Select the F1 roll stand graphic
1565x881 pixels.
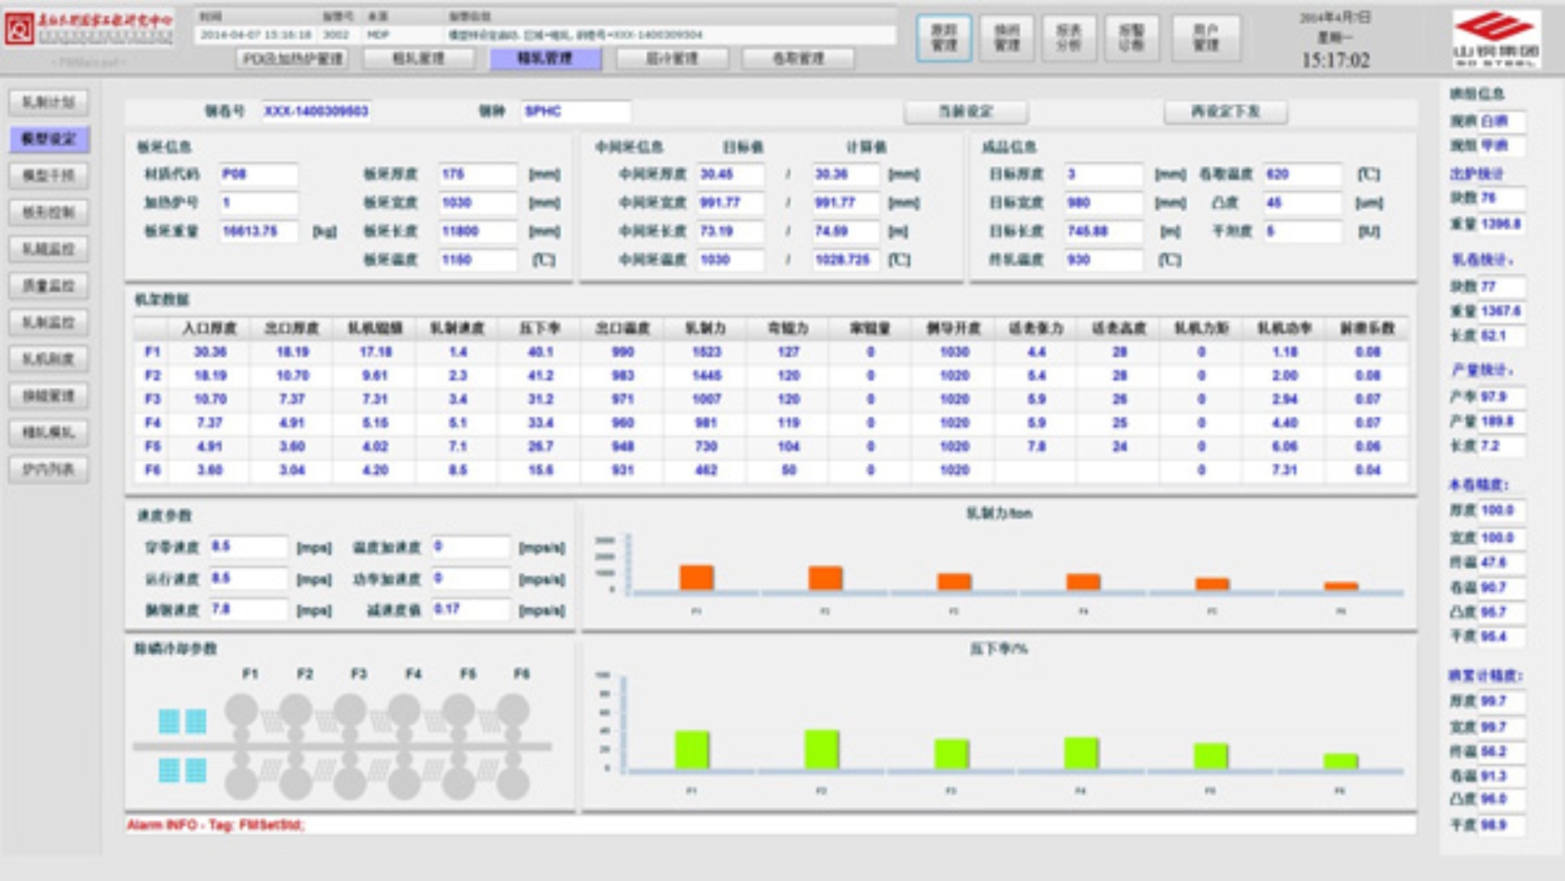coord(241,746)
